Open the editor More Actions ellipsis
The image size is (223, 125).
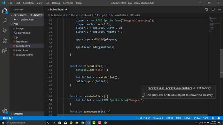[220, 9]
